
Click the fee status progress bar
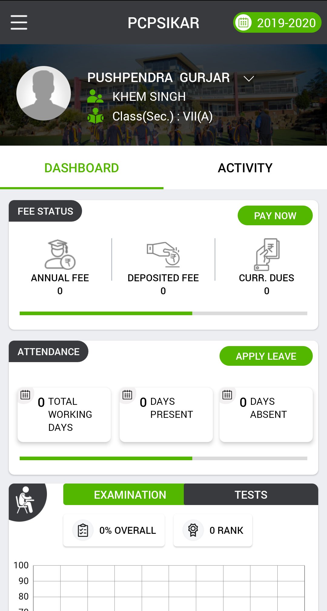click(163, 313)
